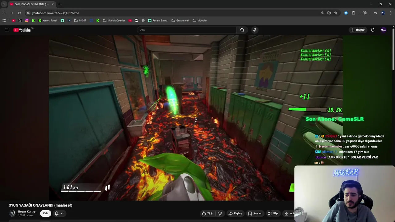Open the Extensions puzzle icon
The height and width of the screenshot is (222, 395).
(x=354, y=13)
